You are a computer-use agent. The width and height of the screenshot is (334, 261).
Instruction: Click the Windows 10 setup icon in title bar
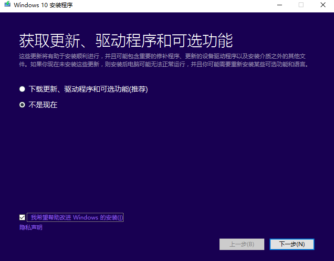[7, 5]
